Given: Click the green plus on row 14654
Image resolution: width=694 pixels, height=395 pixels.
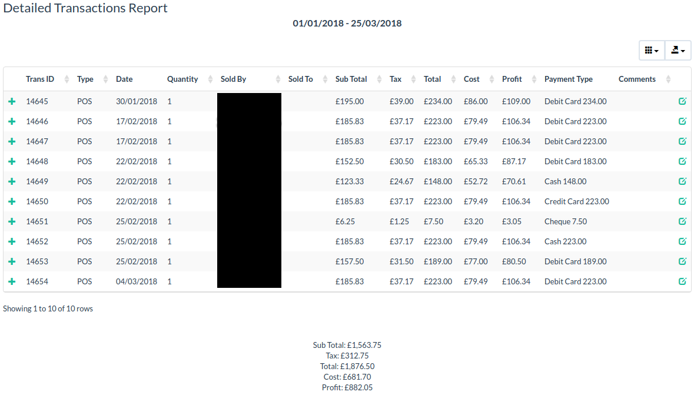Looking at the screenshot, I should point(12,281).
